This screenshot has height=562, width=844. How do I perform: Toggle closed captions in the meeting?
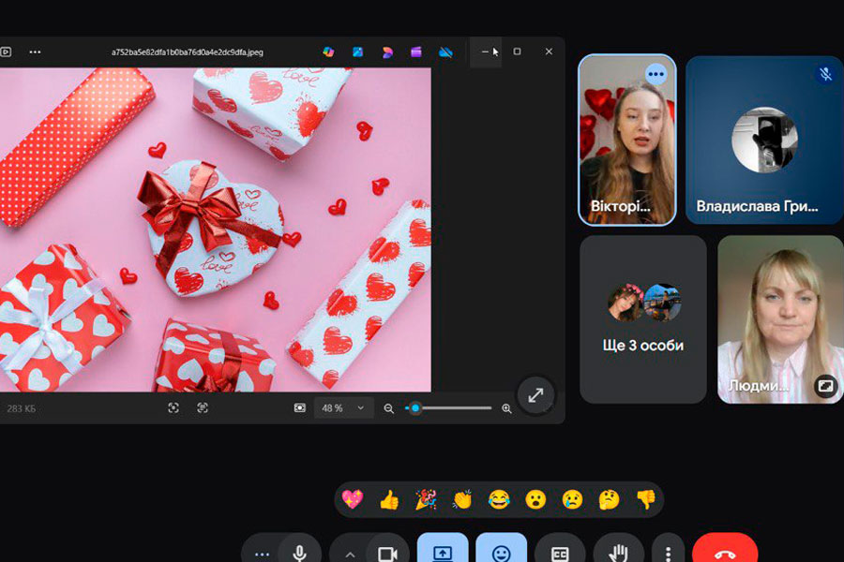coord(560,552)
